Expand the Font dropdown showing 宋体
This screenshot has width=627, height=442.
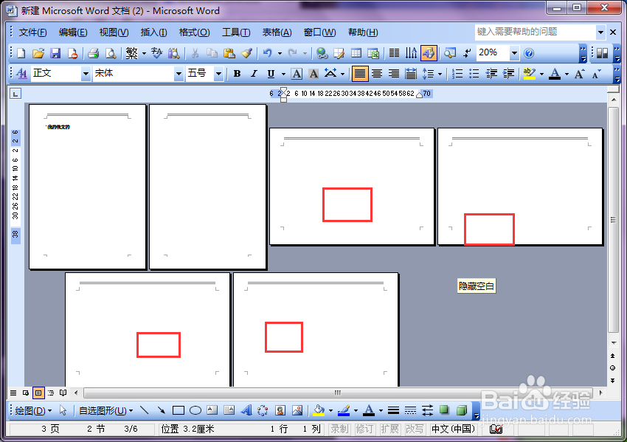tap(179, 74)
